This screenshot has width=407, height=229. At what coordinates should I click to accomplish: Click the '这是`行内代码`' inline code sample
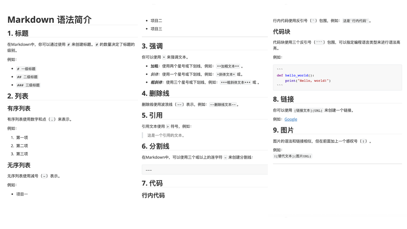355,21
